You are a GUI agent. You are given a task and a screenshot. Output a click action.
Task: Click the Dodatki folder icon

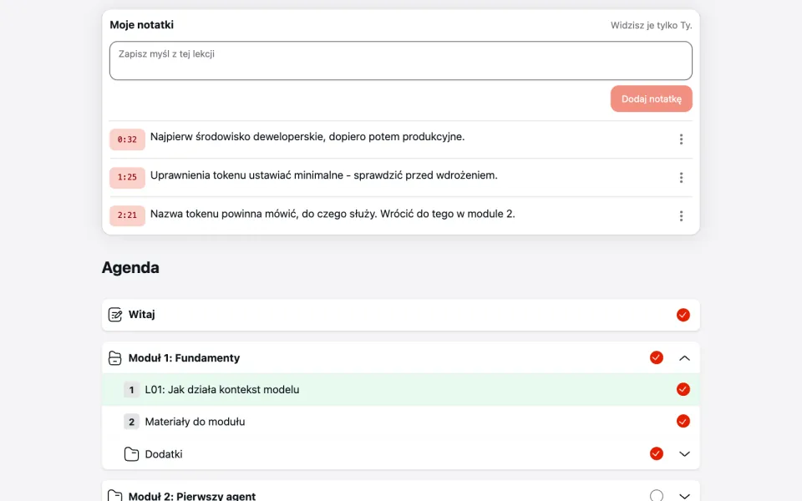(x=131, y=454)
